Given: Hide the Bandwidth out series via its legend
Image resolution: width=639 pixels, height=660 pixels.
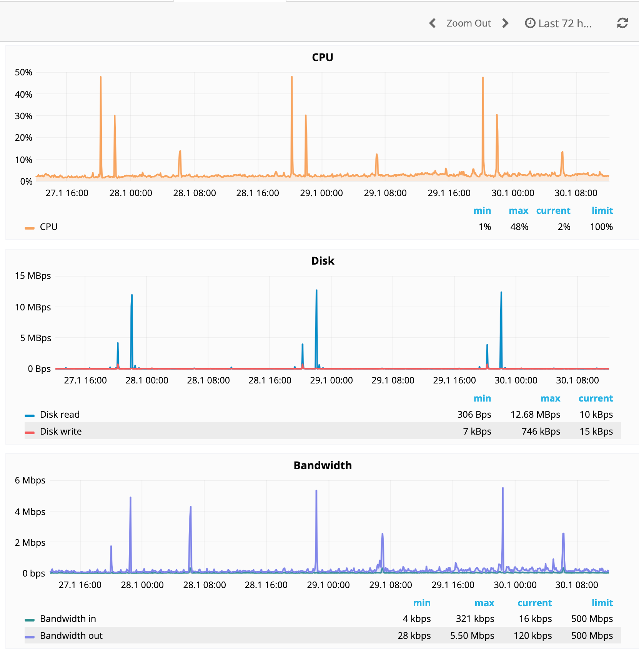Looking at the screenshot, I should click(71, 636).
